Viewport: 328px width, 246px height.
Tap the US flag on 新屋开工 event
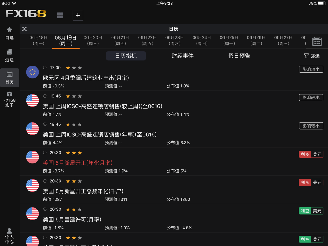(32, 157)
